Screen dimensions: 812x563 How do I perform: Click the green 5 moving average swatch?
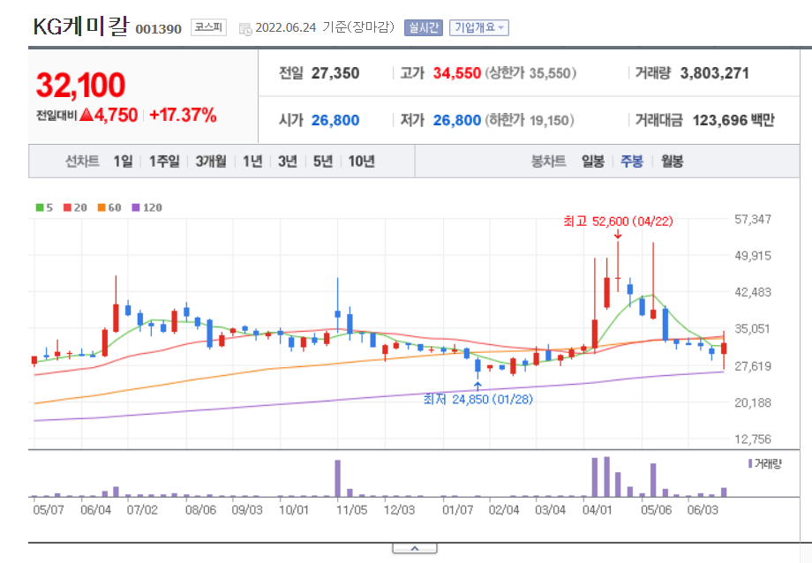click(x=40, y=207)
